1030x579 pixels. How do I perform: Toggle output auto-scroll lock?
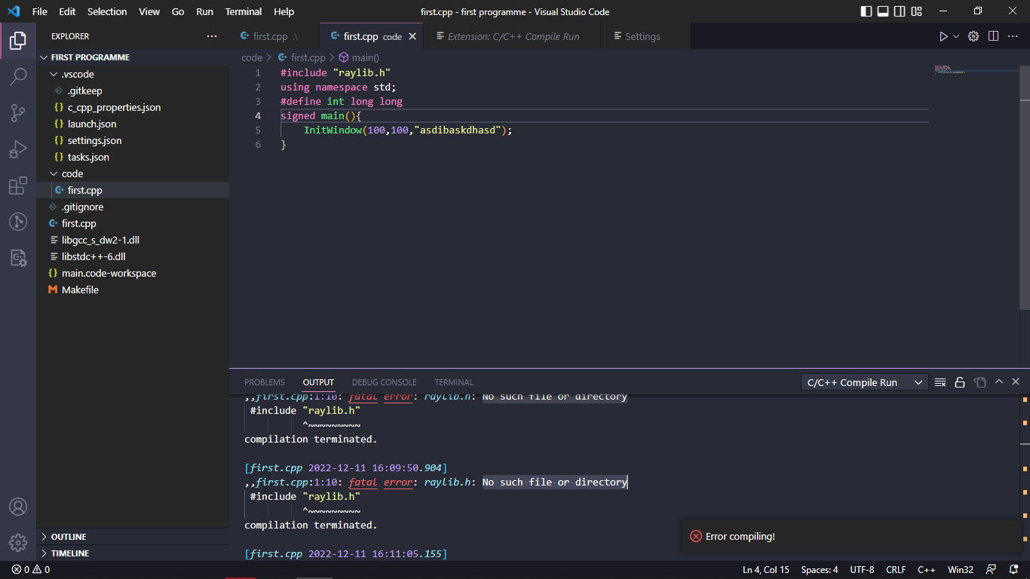(x=960, y=382)
